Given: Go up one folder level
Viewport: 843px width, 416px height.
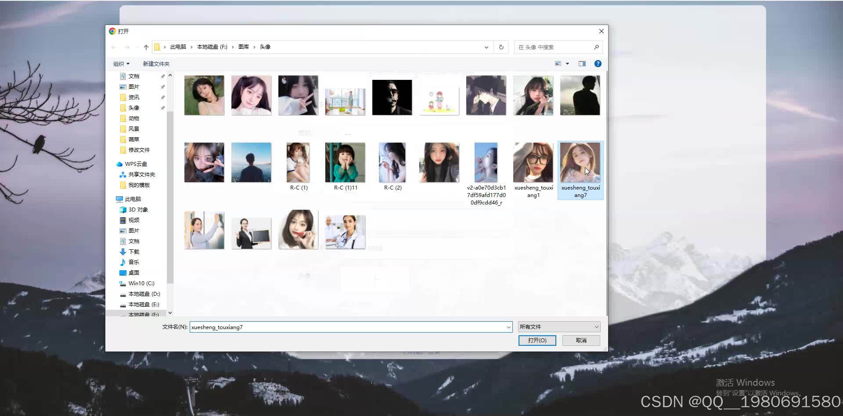Looking at the screenshot, I should 146,47.
